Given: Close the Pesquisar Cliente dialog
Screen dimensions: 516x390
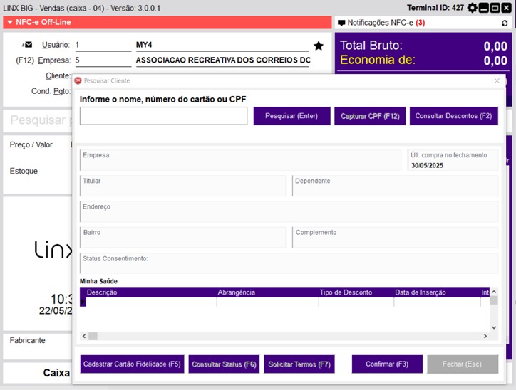Looking at the screenshot, I should 497,81.
